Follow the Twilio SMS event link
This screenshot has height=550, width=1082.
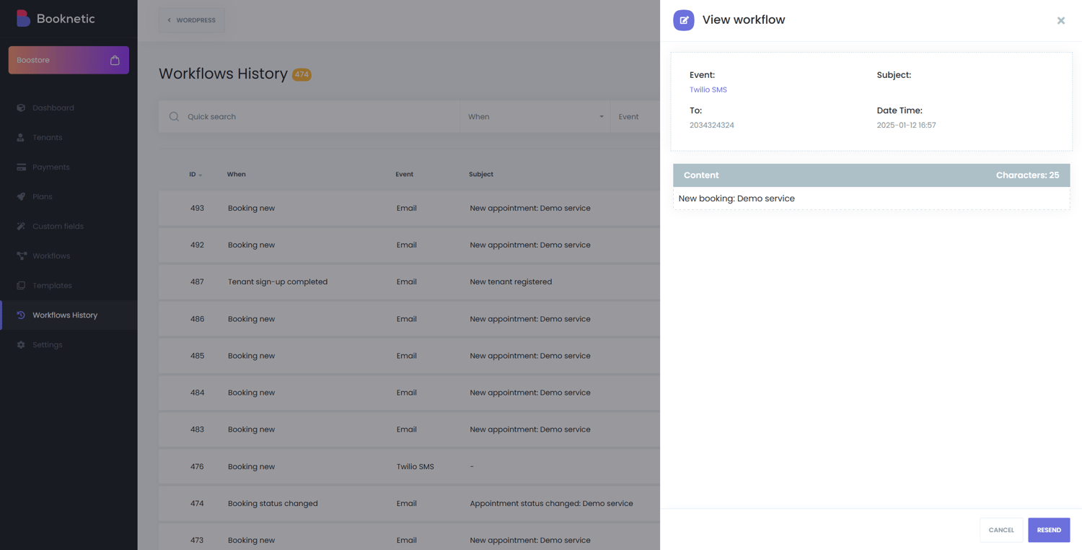pyautogui.click(x=708, y=90)
